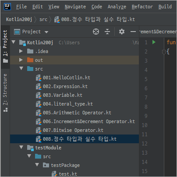Click the IntelliJ IDEA logo icon
Image resolution: width=177 pixels, height=177 pixels.
click(x=7, y=7)
